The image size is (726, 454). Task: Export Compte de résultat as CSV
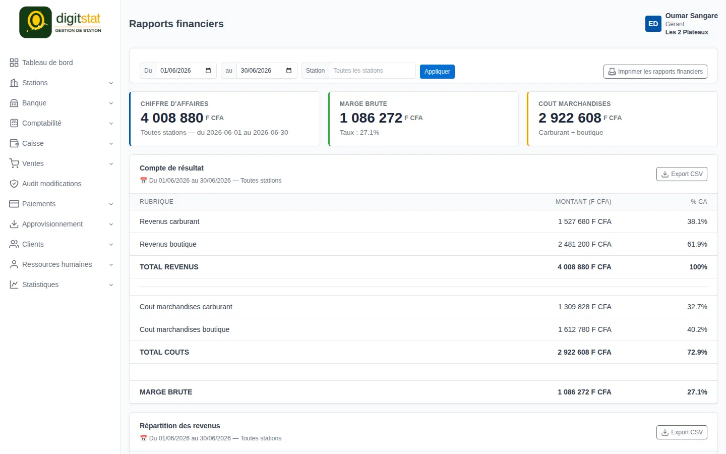pos(682,174)
